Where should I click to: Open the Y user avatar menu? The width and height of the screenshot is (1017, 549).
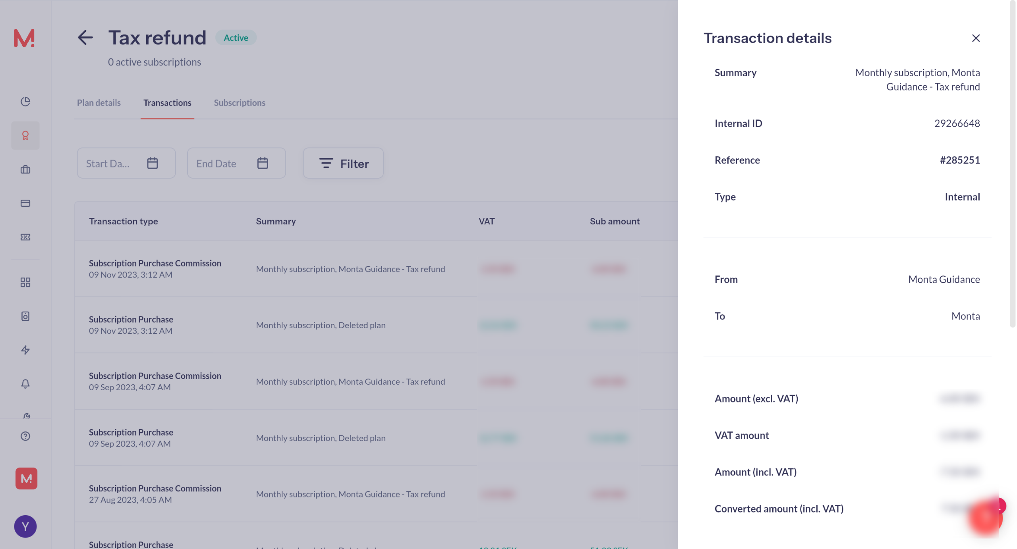click(25, 526)
